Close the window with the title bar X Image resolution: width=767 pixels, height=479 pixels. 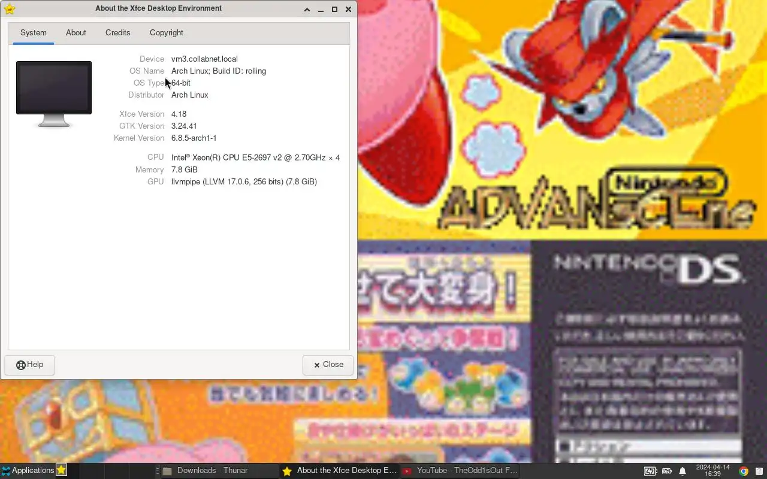click(x=348, y=9)
